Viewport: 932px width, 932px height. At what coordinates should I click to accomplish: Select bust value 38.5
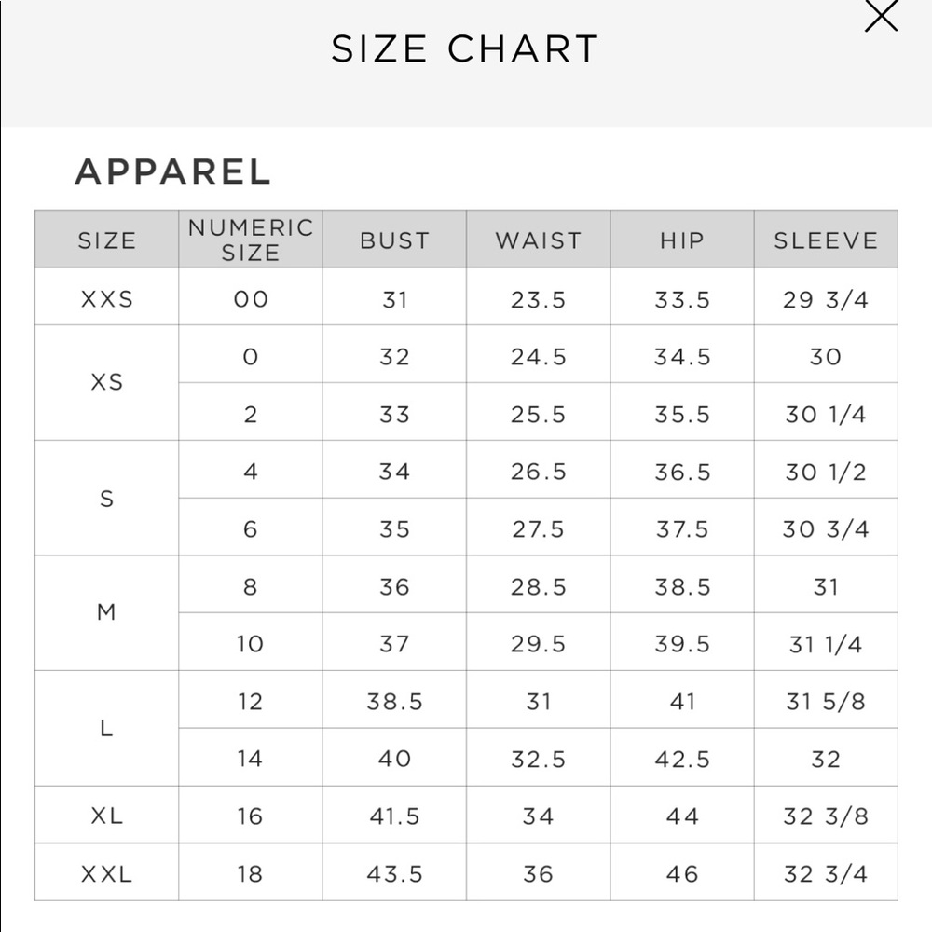pyautogui.click(x=394, y=701)
